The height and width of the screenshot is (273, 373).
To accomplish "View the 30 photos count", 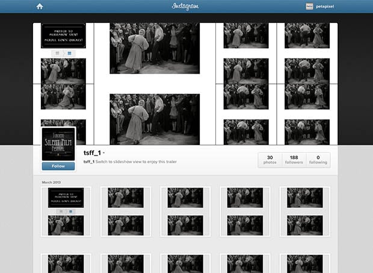I will (x=270, y=160).
